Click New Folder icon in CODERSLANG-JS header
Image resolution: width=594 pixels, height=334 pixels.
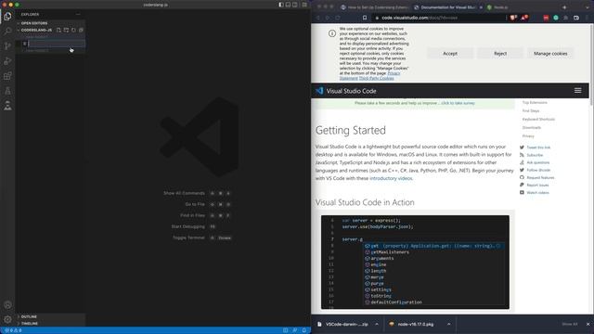(x=66, y=30)
